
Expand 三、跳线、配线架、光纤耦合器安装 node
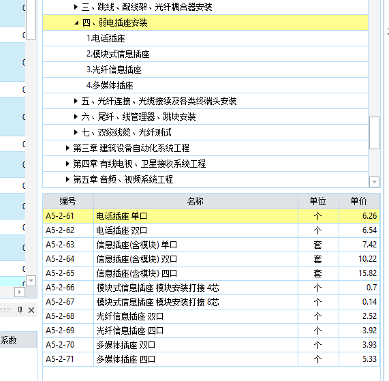coord(76,7)
